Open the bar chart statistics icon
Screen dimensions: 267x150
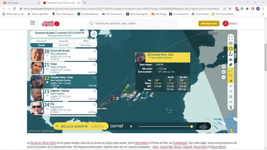point(231,60)
